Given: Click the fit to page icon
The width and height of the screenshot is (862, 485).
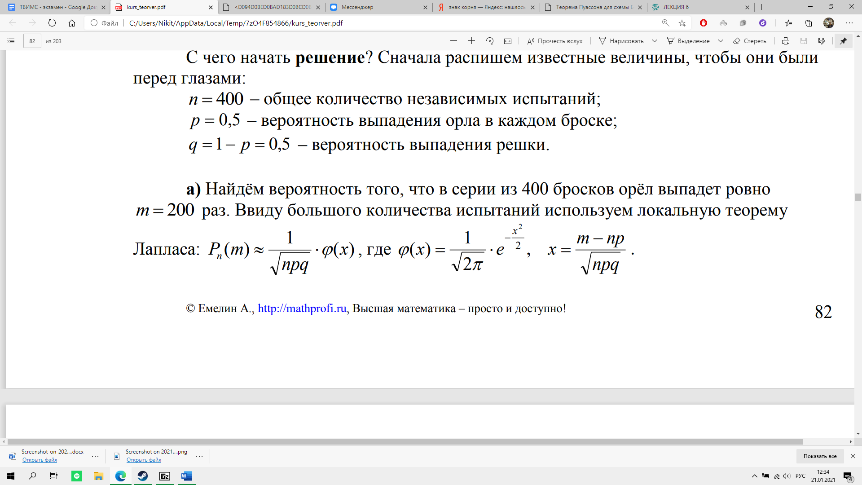Looking at the screenshot, I should click(508, 41).
